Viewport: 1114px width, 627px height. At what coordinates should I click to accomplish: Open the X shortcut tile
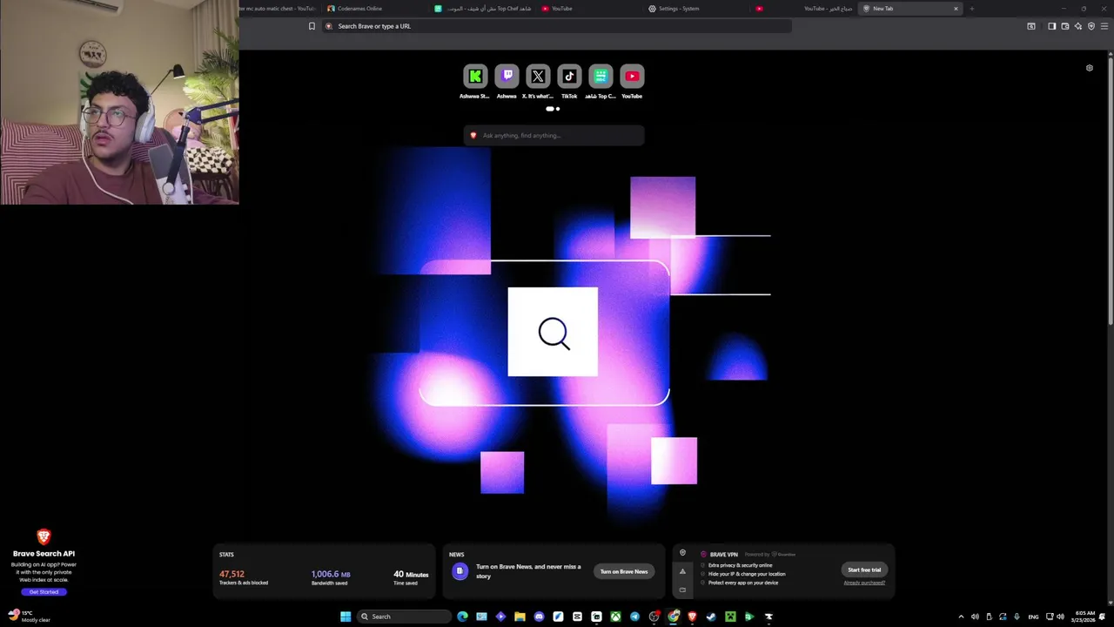tap(538, 77)
